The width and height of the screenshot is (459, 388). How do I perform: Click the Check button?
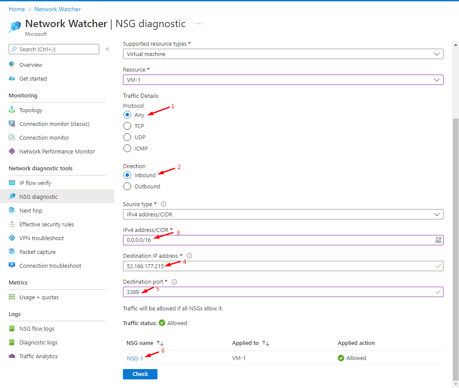tap(140, 374)
